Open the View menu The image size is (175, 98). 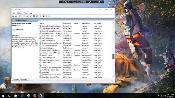tap(25, 13)
